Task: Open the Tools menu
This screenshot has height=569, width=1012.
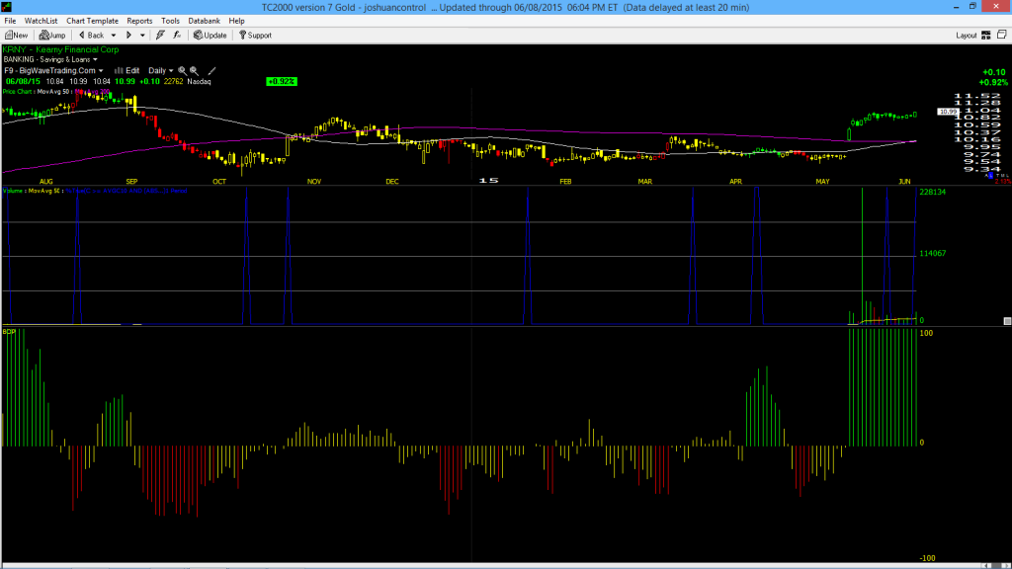Action: click(x=170, y=21)
